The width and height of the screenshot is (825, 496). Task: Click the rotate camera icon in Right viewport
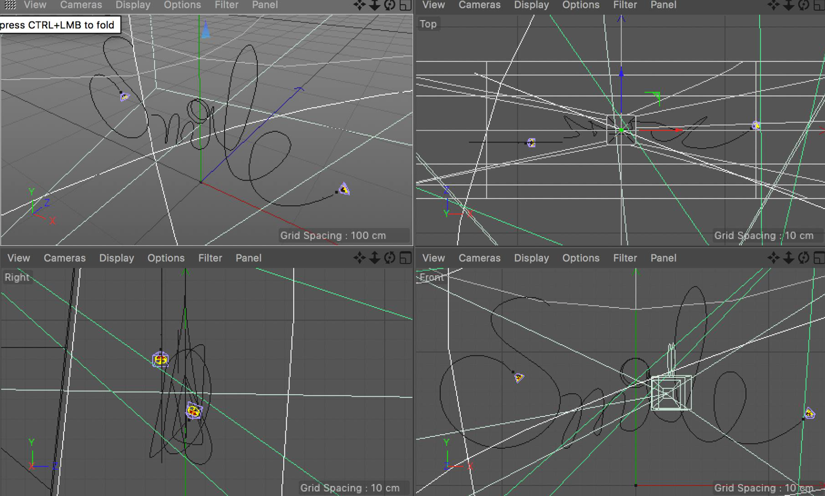click(x=390, y=258)
